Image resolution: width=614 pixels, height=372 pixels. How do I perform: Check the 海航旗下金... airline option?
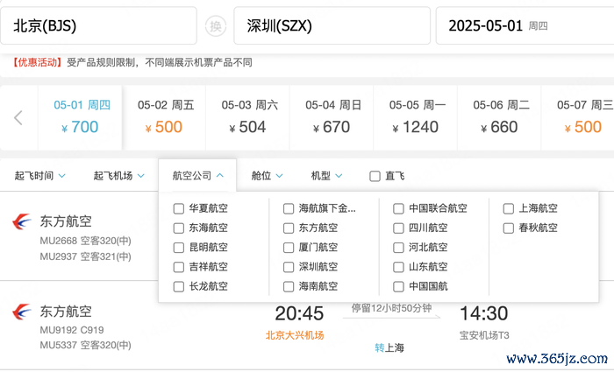pyautogui.click(x=289, y=208)
